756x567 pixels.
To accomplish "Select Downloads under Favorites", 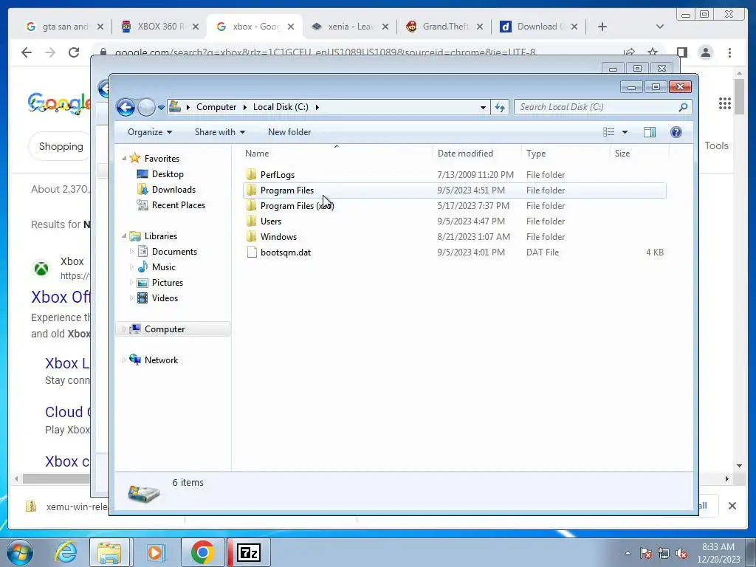I will [173, 190].
